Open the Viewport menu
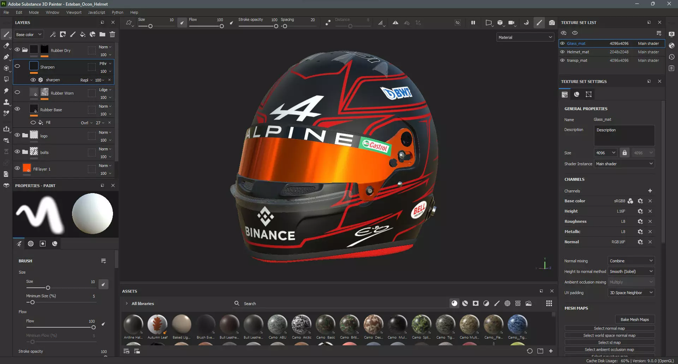Image resolution: width=678 pixels, height=364 pixels. tap(74, 12)
